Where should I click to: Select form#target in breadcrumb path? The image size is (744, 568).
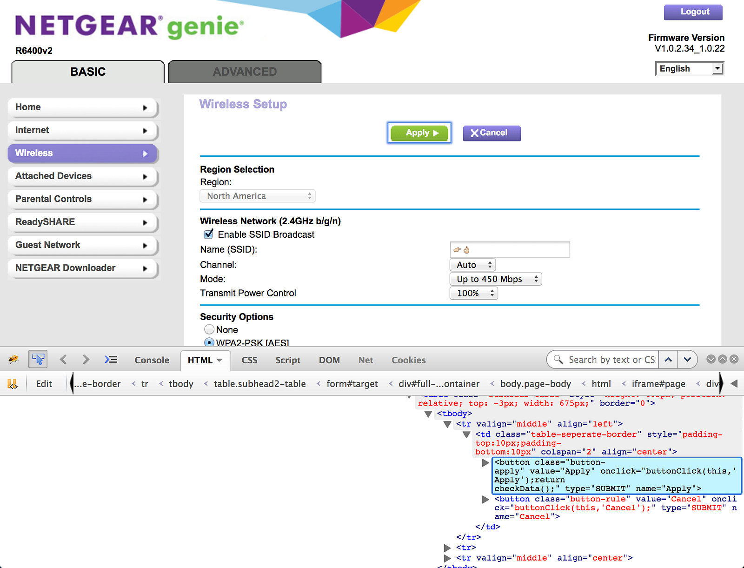point(352,384)
